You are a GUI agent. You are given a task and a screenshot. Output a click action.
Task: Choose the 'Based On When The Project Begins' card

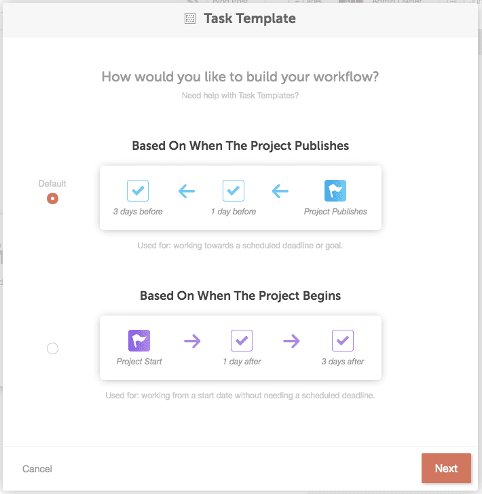(240, 348)
